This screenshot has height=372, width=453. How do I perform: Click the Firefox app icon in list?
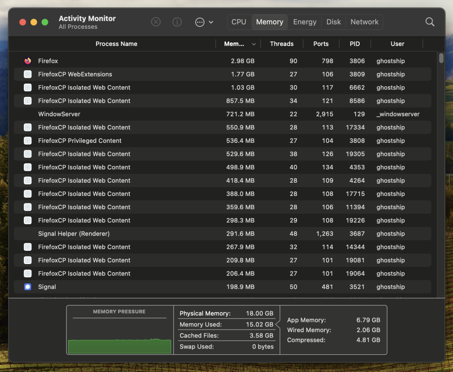[28, 61]
